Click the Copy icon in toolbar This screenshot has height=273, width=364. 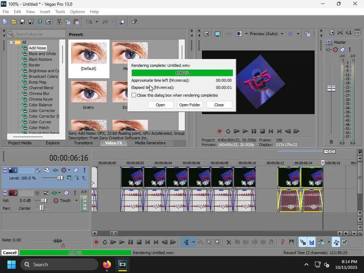coord(68,22)
